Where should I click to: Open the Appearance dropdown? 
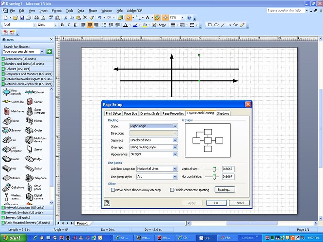point(175,154)
